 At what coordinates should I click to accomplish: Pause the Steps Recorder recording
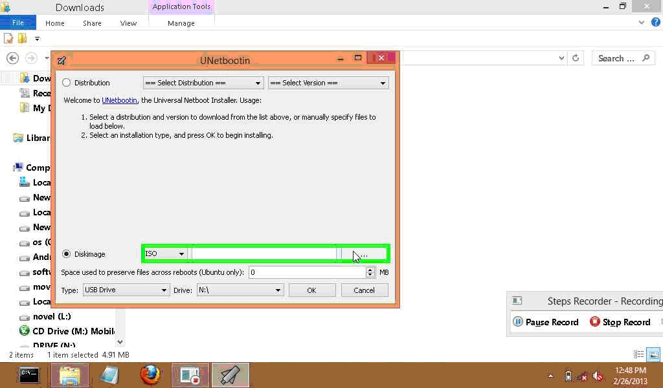point(546,322)
